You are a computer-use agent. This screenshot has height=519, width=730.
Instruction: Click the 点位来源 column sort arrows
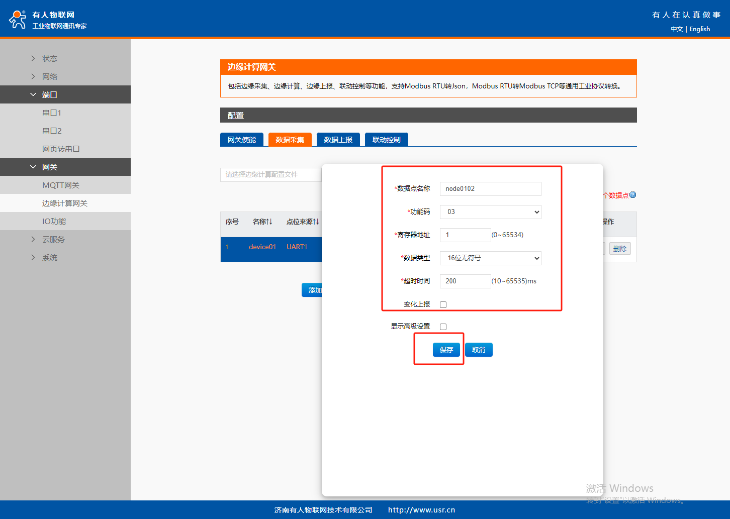coord(316,222)
